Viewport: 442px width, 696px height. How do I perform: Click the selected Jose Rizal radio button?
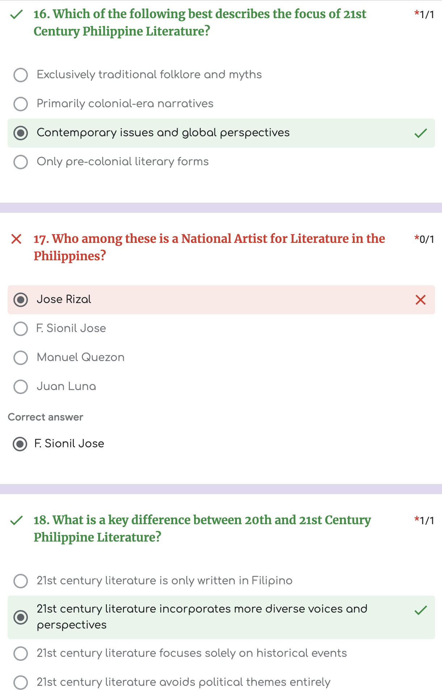tap(21, 300)
